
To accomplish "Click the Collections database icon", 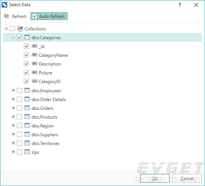I will tap(20, 29).
